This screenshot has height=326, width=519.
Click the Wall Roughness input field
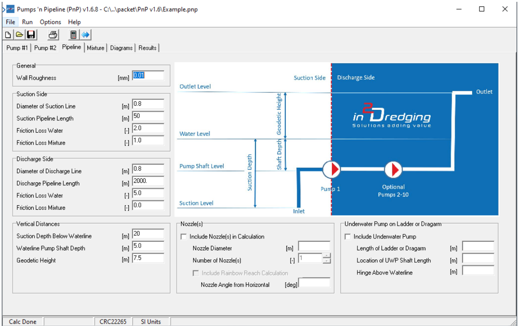coord(148,76)
